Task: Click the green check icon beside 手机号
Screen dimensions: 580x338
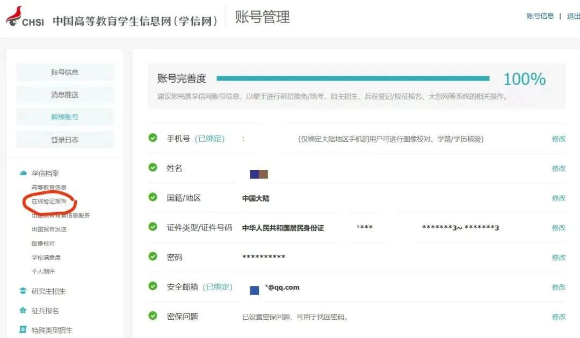Action: point(153,138)
